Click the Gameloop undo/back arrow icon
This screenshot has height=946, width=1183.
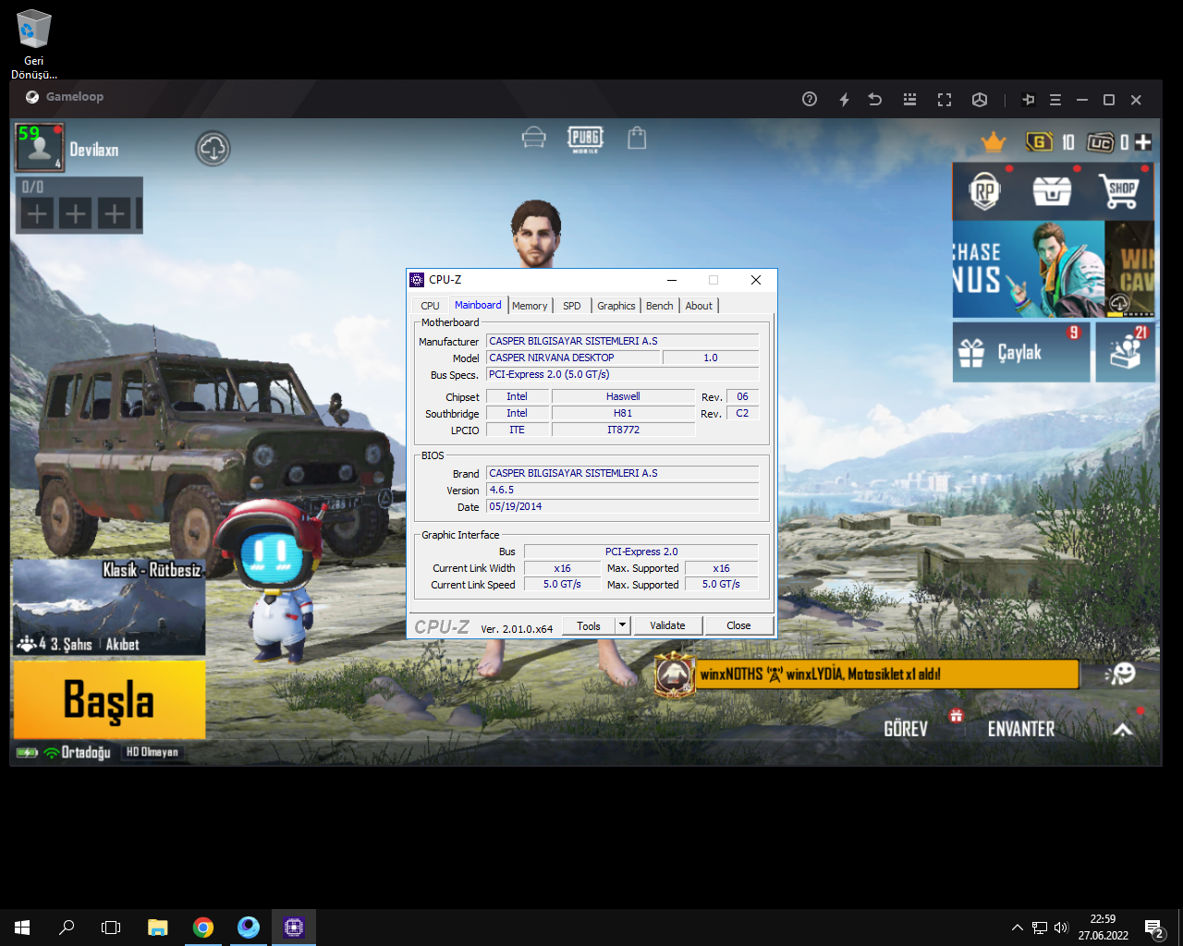[x=875, y=99]
